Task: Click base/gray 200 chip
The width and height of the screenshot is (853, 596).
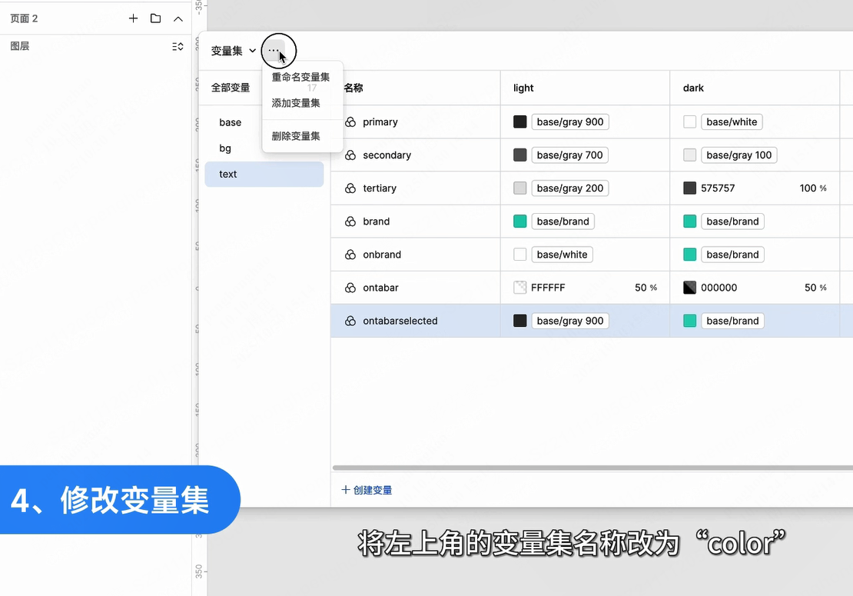Action: point(570,188)
